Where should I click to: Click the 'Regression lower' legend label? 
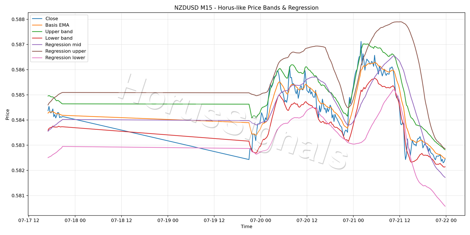point(65,58)
